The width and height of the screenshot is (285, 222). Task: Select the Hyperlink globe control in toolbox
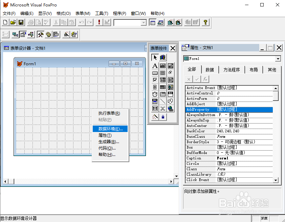171,108
